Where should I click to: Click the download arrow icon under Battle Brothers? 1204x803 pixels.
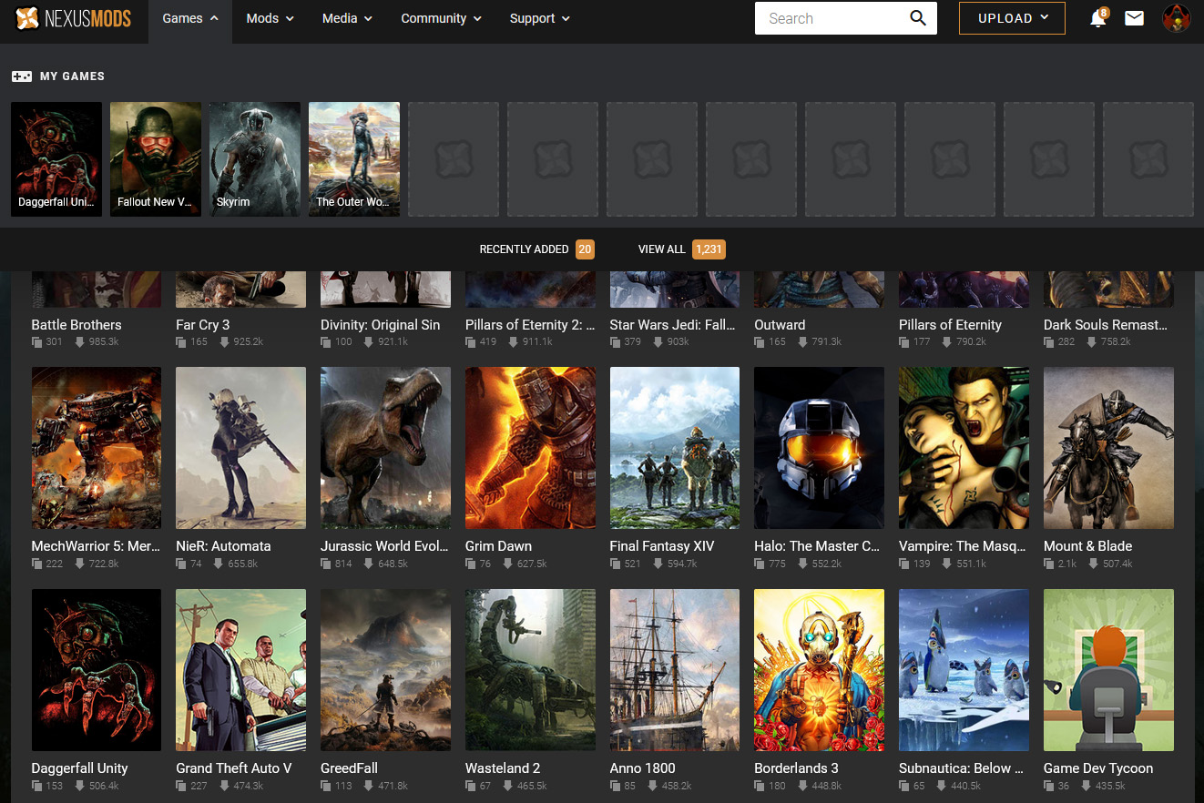tap(80, 342)
